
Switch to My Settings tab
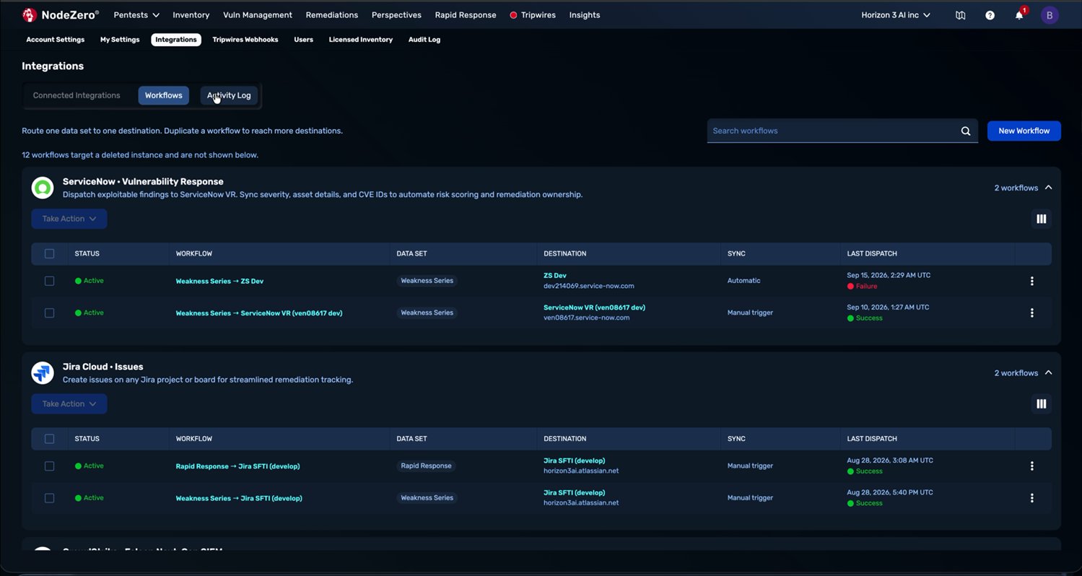120,40
